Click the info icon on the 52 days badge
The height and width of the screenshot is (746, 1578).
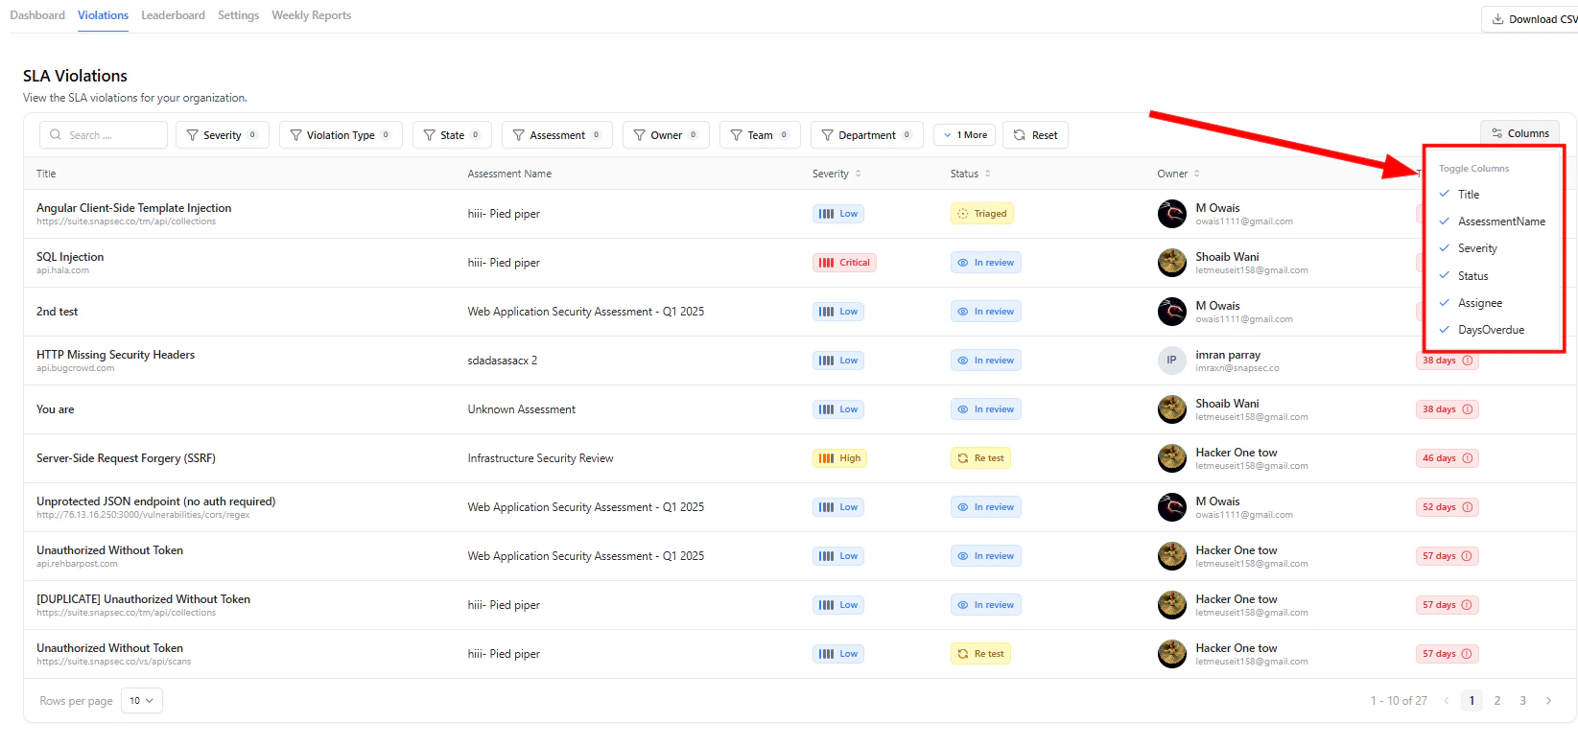coord(1468,507)
